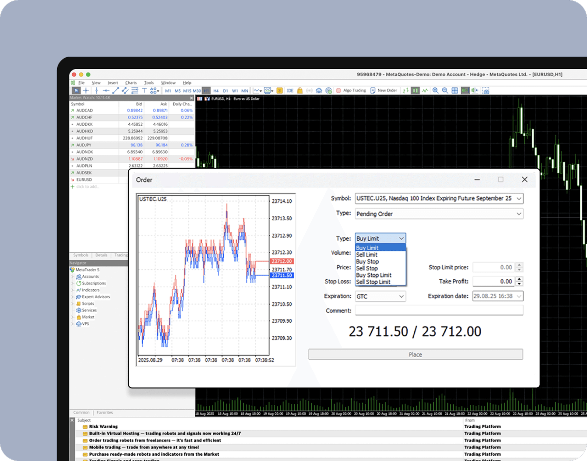Toggle the H4 timeframe button
The height and width of the screenshot is (461, 587).
pyautogui.click(x=216, y=91)
